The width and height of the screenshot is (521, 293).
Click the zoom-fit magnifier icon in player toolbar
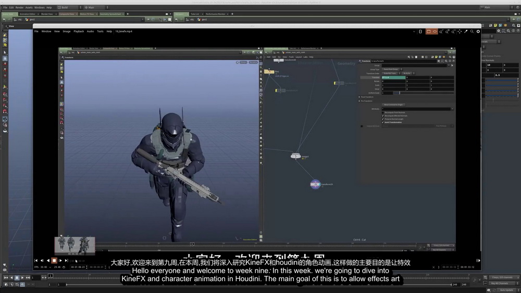[441, 32]
